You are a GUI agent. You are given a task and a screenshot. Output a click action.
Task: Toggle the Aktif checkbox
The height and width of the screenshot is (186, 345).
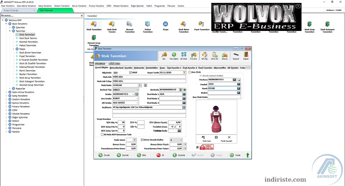[x=130, y=73]
